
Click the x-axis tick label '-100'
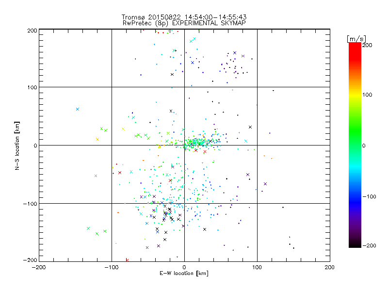point(112,267)
